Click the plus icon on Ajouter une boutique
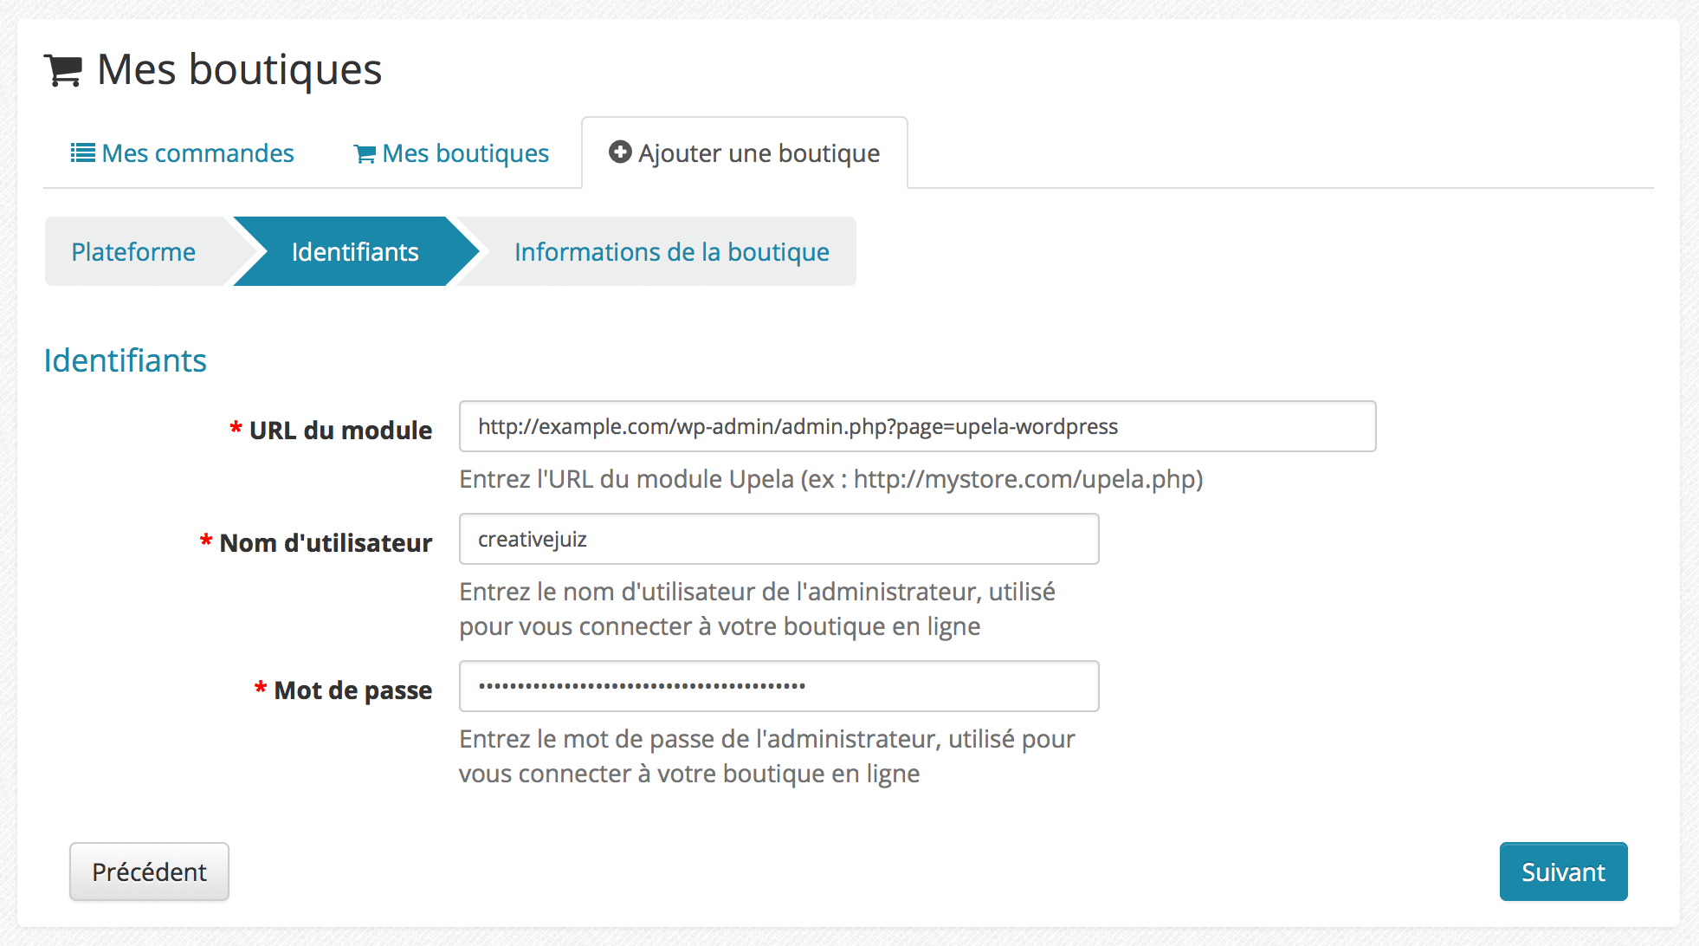 [x=620, y=152]
